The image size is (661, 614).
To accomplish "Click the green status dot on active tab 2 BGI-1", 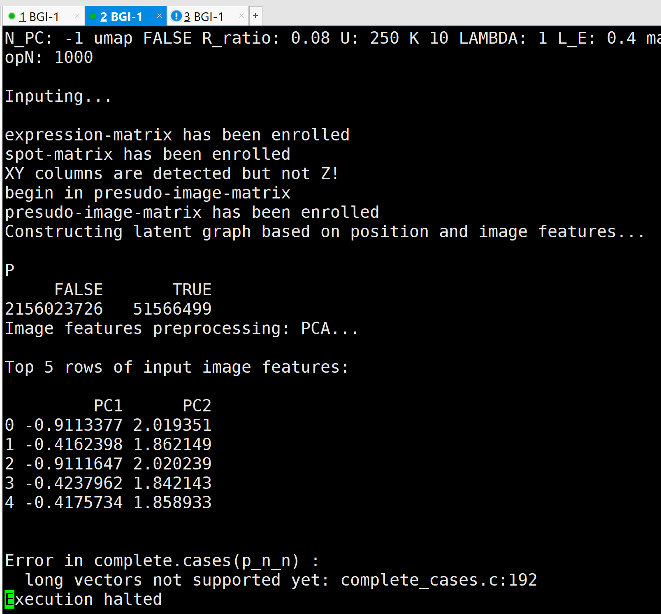I will tap(93, 16).
